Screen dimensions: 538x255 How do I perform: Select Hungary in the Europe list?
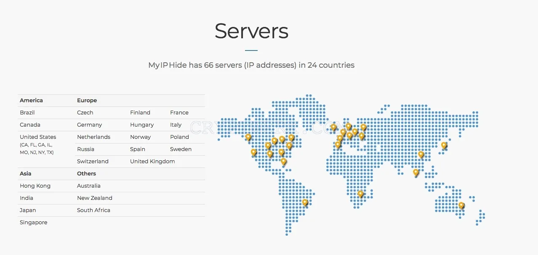click(x=142, y=125)
